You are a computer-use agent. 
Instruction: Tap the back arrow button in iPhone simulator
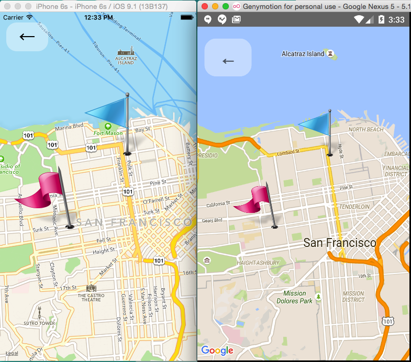(27, 37)
